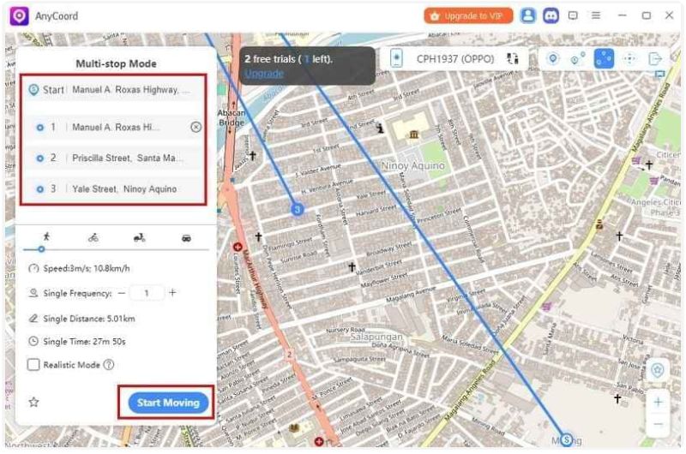Open the hamburger main menu
The width and height of the screenshot is (686, 454).
595,15
